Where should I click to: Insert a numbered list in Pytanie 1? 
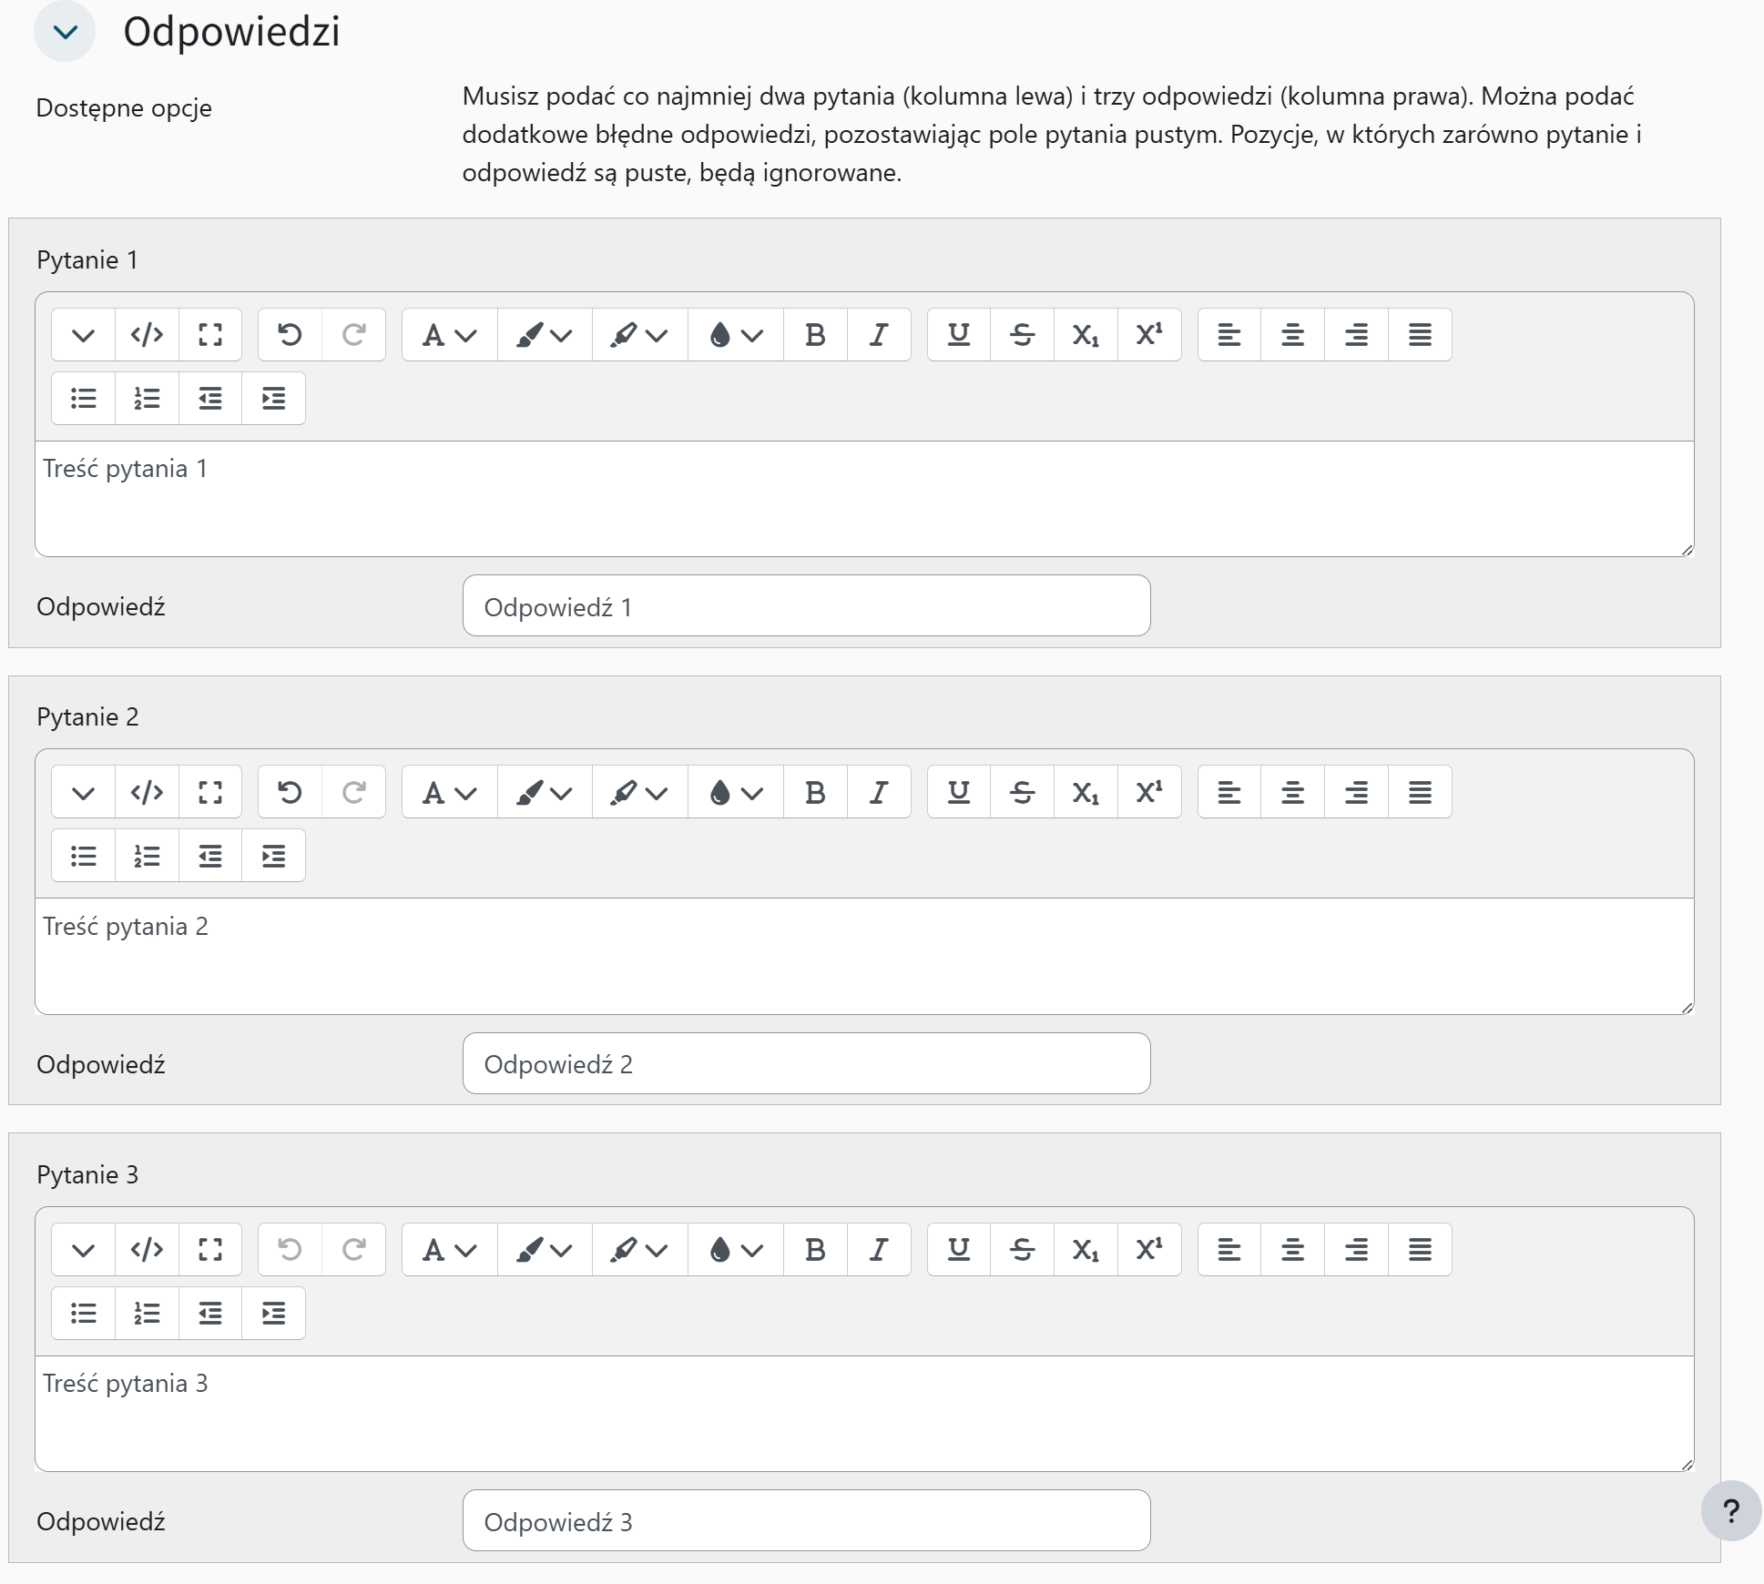pos(147,398)
